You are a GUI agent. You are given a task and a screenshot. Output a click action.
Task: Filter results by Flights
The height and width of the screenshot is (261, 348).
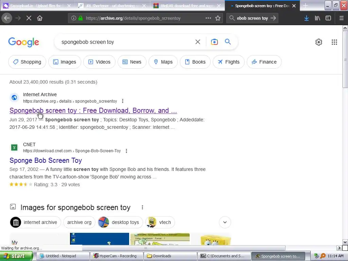pyautogui.click(x=229, y=62)
